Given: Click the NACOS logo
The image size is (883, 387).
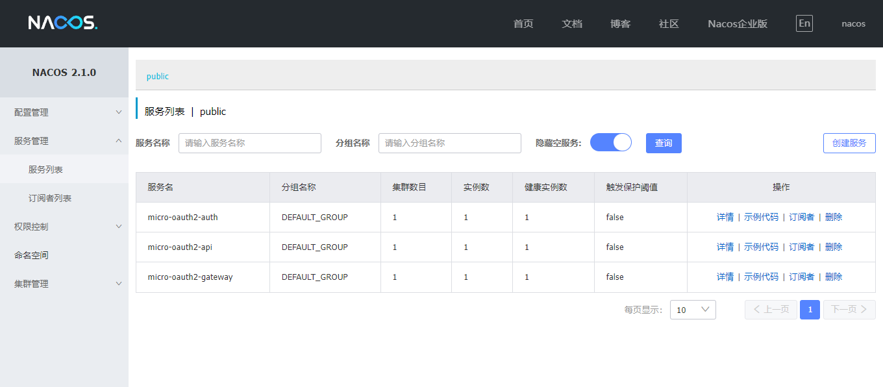Looking at the screenshot, I should 63,23.
